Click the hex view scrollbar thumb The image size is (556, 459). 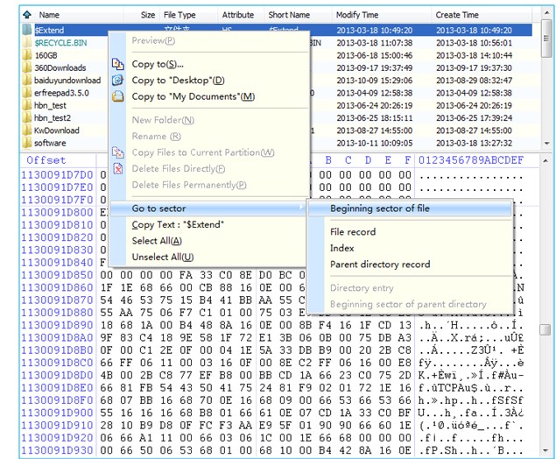545,330
